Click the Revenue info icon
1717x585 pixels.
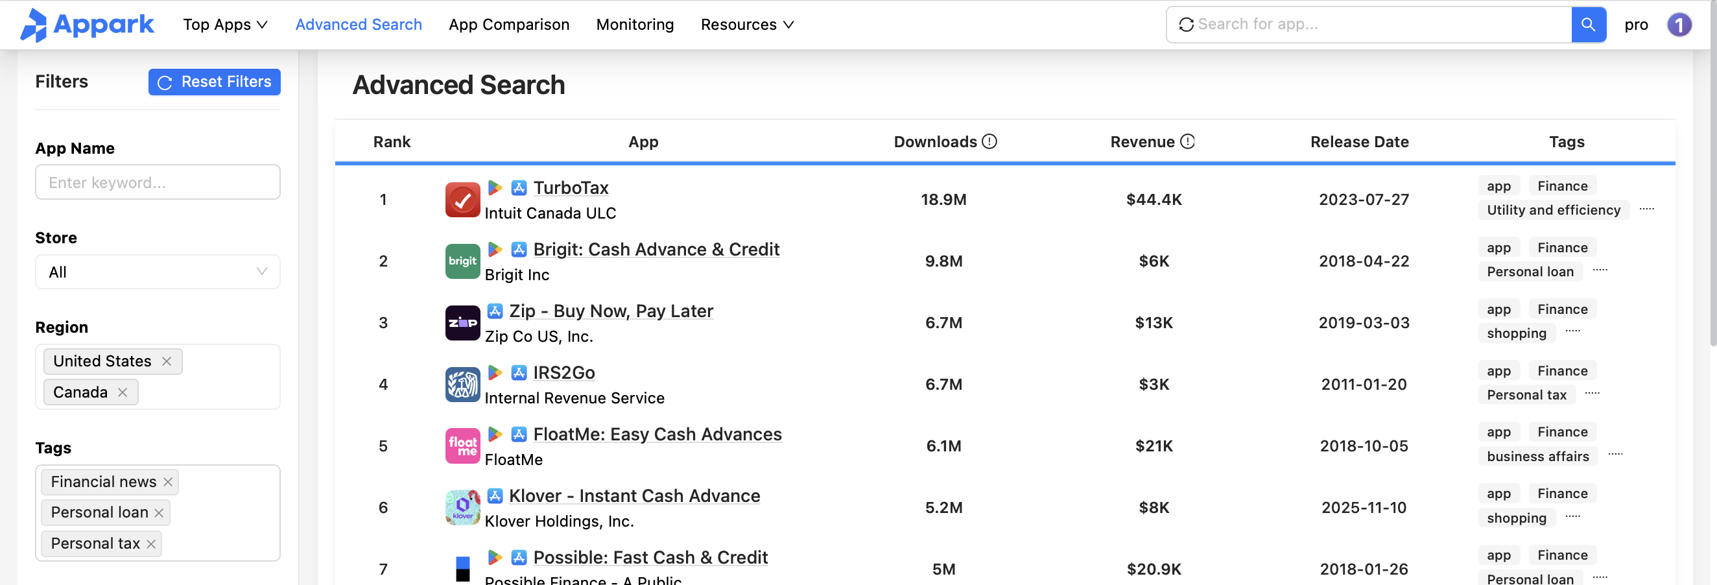(x=1187, y=141)
